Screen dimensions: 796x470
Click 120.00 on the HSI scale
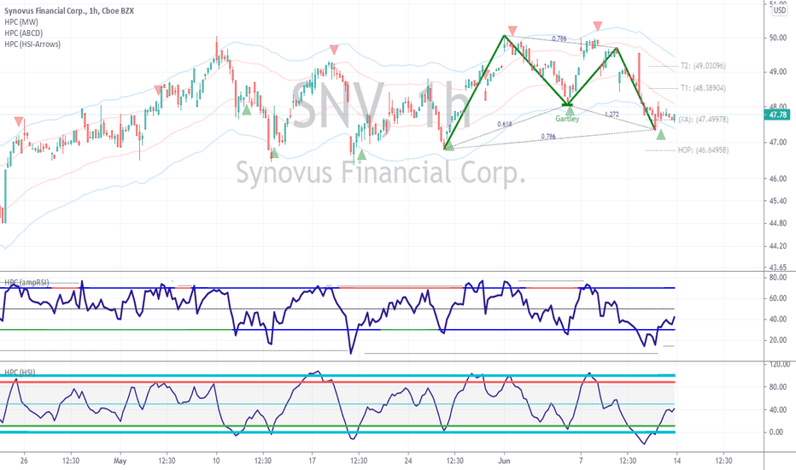point(779,364)
